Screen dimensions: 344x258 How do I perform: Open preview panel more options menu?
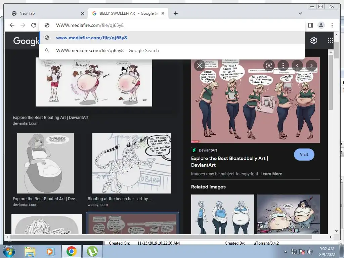[283, 66]
